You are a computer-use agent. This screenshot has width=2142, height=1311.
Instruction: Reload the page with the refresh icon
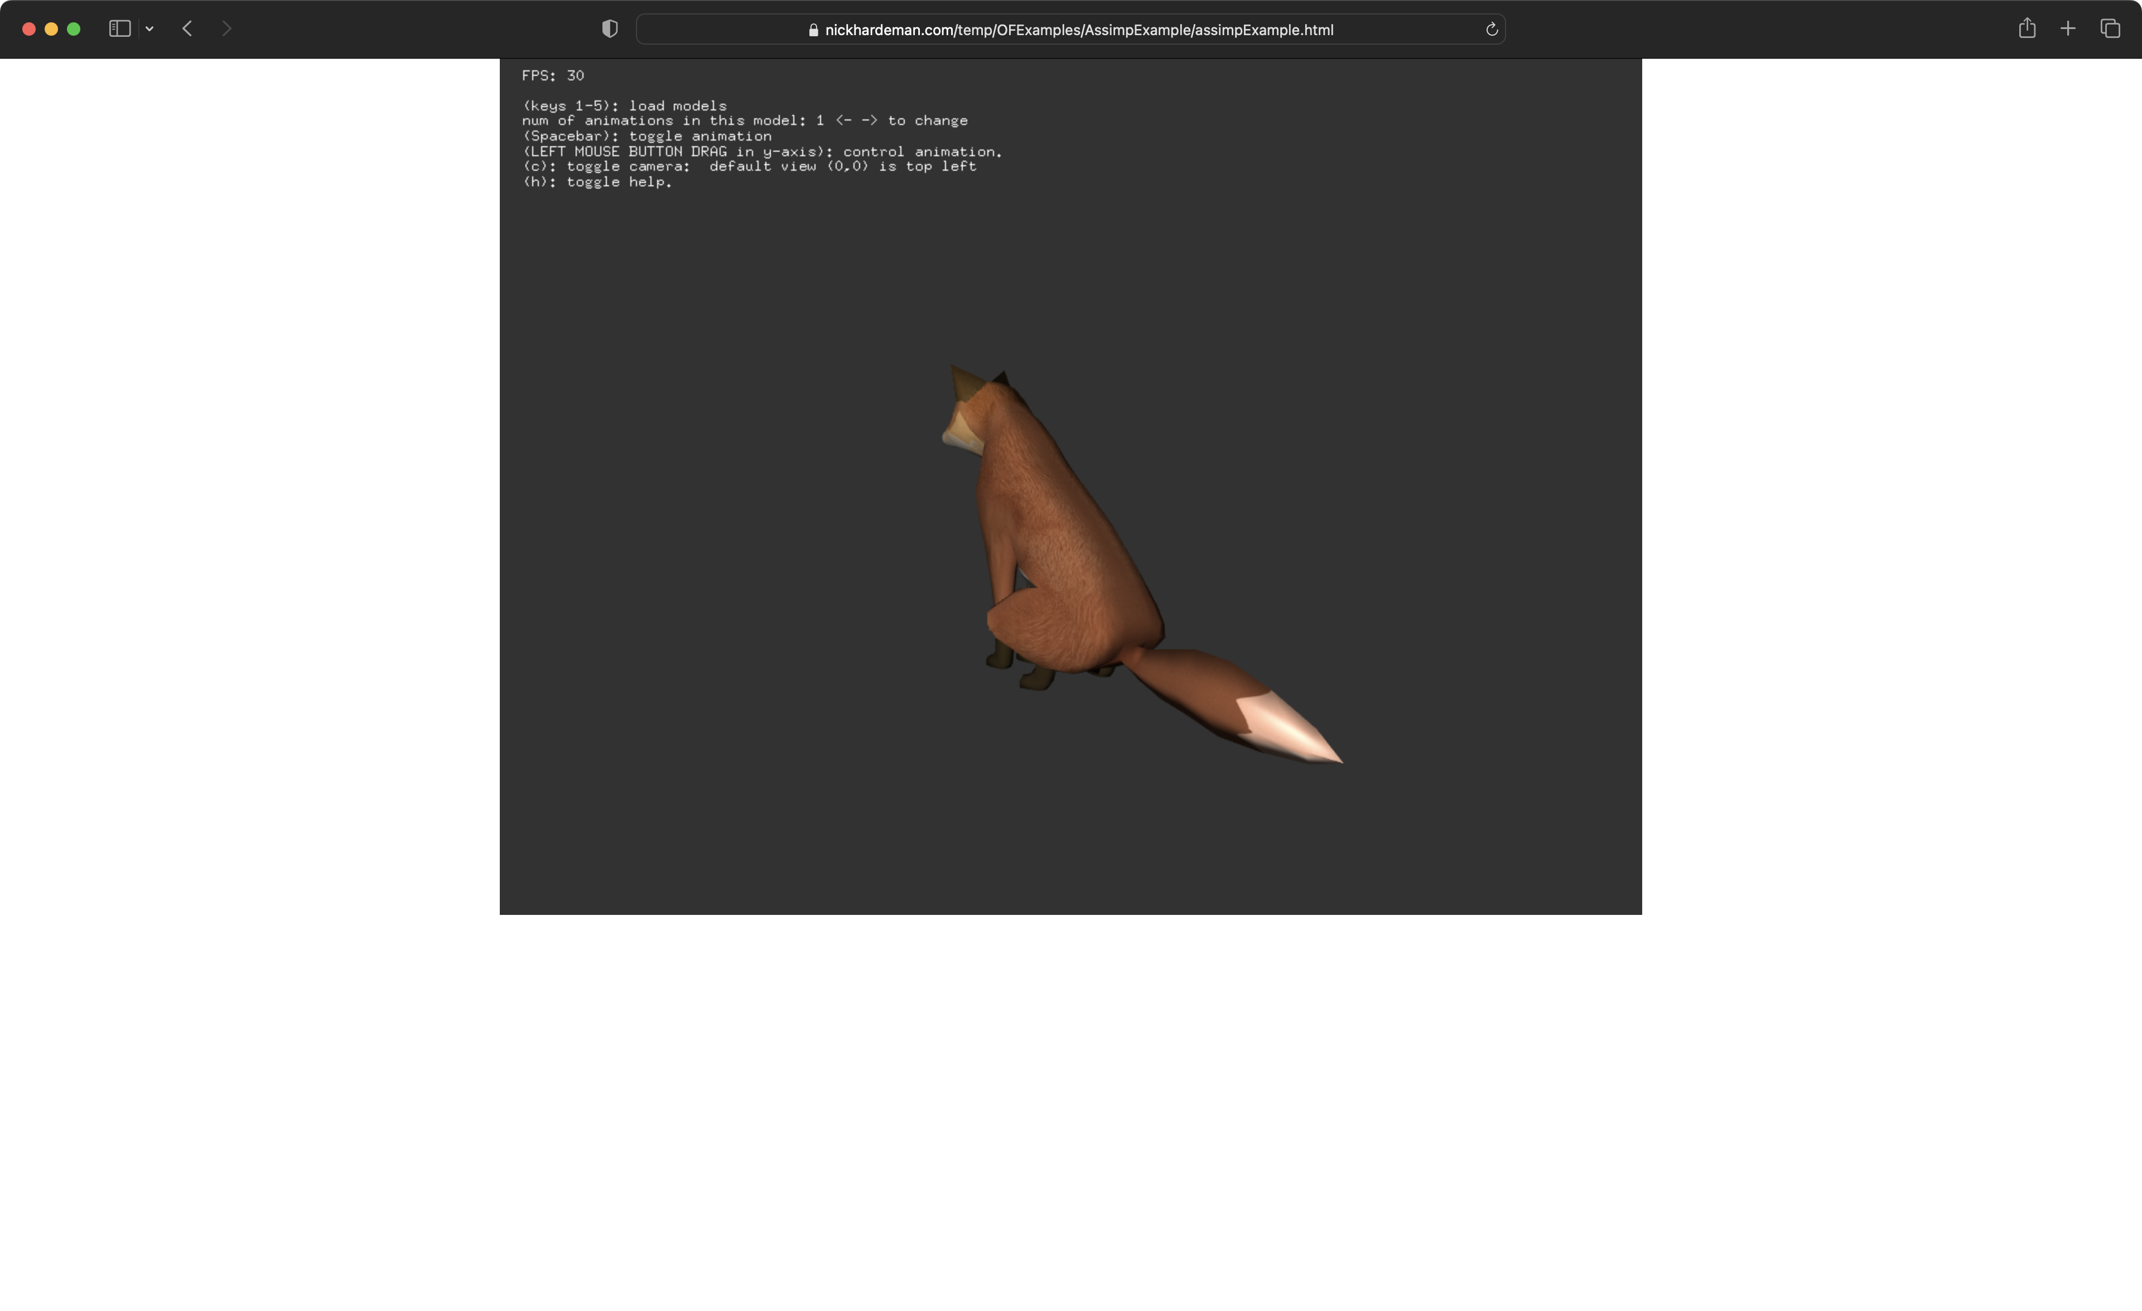click(1491, 30)
